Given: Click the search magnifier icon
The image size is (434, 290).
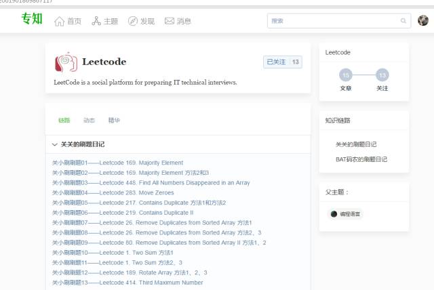Looking at the screenshot, I should coord(403,21).
